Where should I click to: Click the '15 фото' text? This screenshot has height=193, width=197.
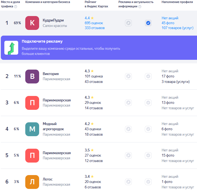coord(168,155)
